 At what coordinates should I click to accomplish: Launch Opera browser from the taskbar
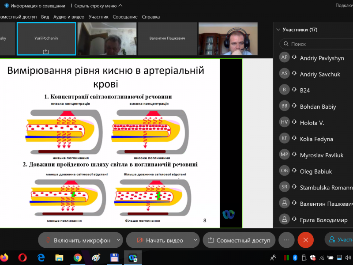coord(23,257)
